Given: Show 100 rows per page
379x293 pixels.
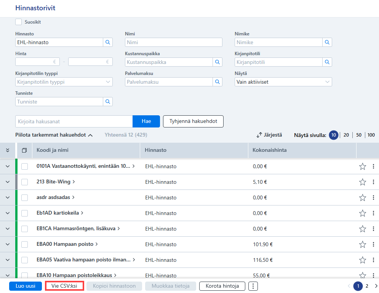Looking at the screenshot, I should 371,135.
